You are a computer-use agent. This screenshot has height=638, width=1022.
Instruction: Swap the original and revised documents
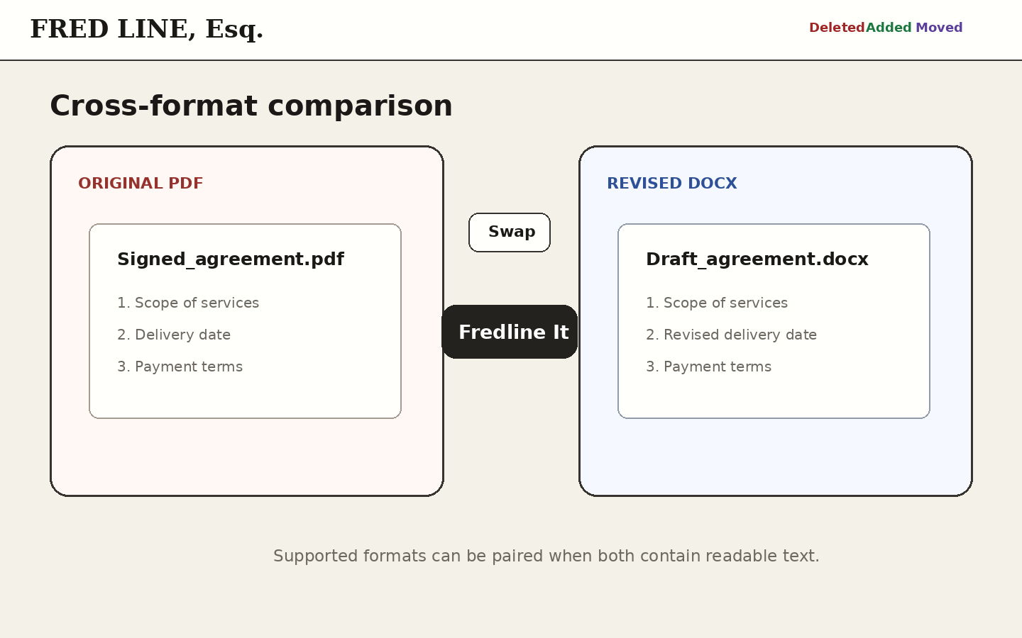point(510,233)
